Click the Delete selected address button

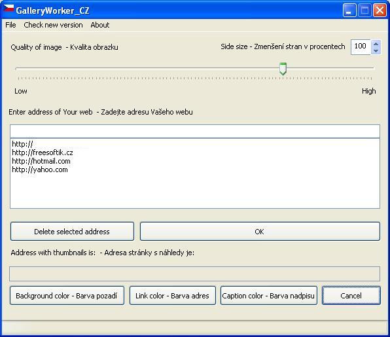click(72, 232)
